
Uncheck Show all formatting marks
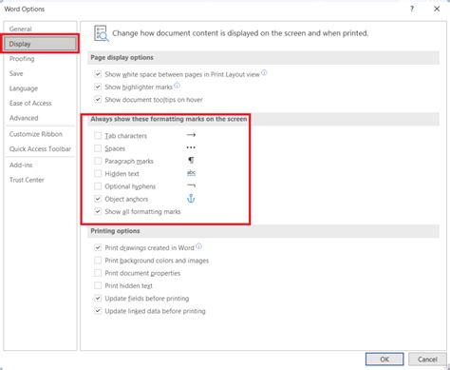point(98,211)
